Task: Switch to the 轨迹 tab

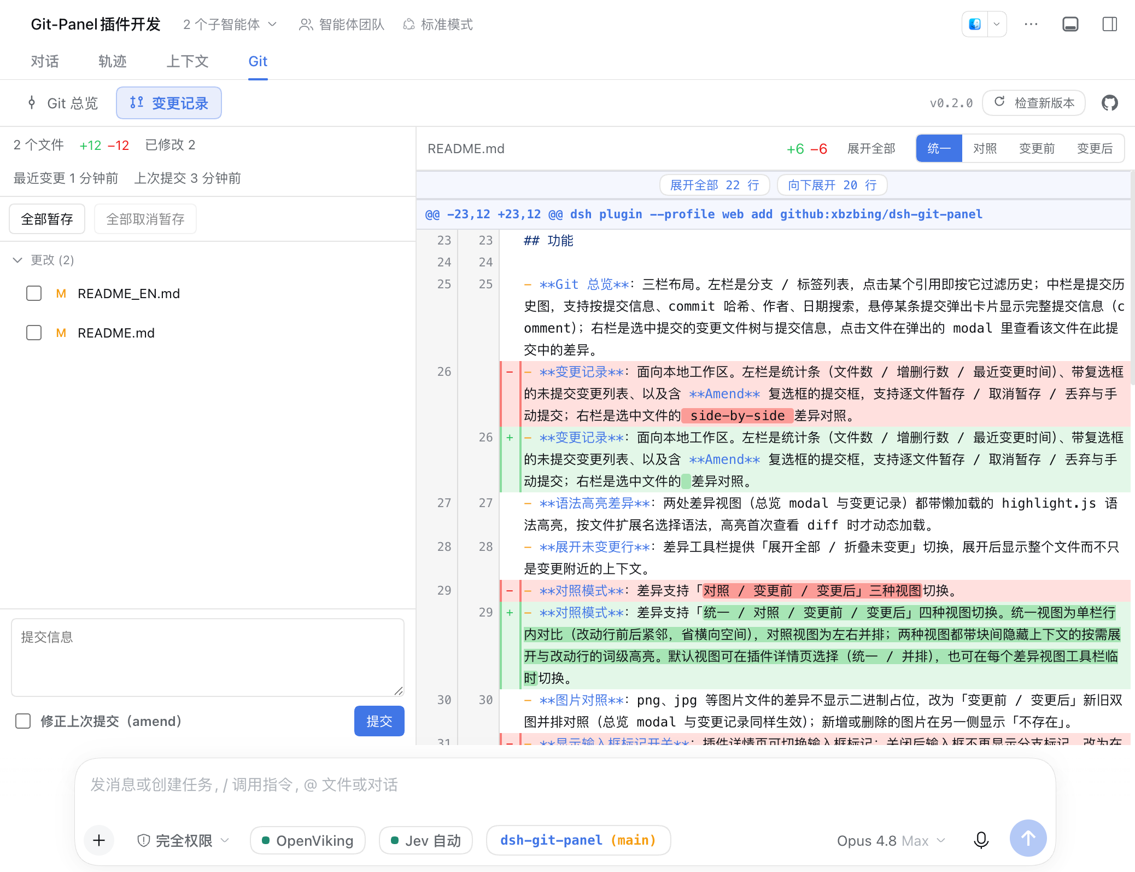Action: point(113,61)
